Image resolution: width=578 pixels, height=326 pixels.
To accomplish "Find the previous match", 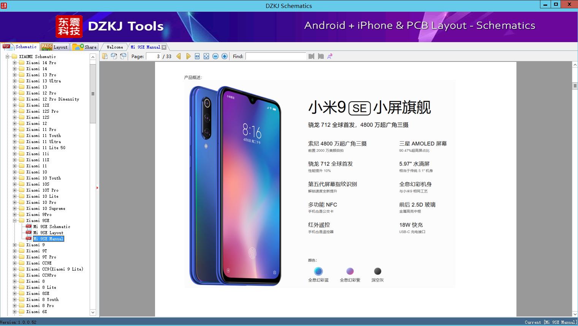I will tap(312, 56).
